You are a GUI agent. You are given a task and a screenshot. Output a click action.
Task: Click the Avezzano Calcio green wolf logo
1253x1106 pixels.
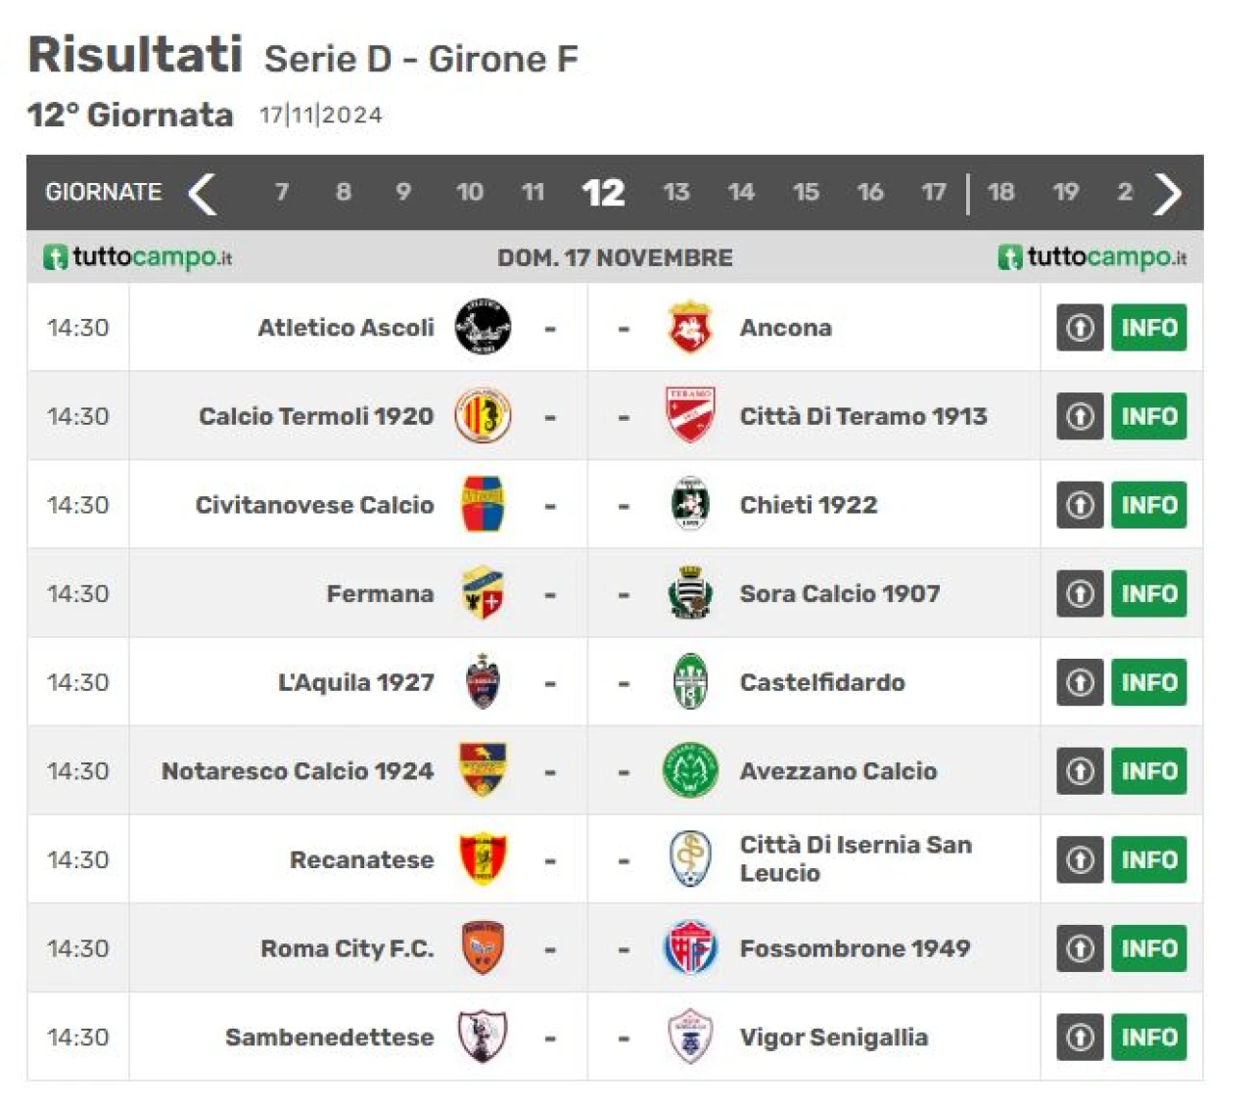coord(690,770)
